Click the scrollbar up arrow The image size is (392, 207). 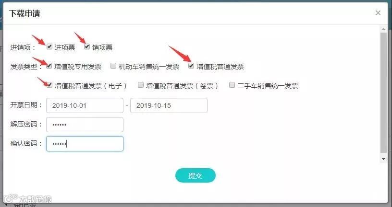coord(383,29)
